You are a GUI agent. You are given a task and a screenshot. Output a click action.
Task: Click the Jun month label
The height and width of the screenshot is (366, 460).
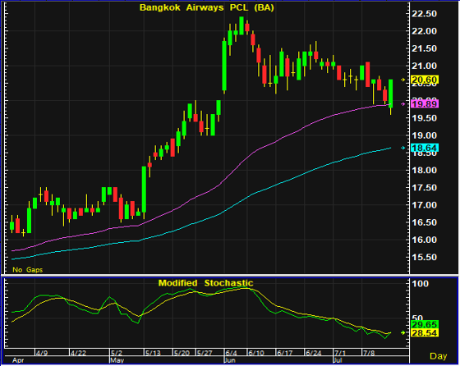pyautogui.click(x=230, y=360)
